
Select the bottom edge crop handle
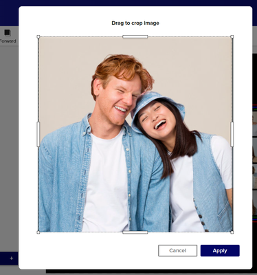135,232
